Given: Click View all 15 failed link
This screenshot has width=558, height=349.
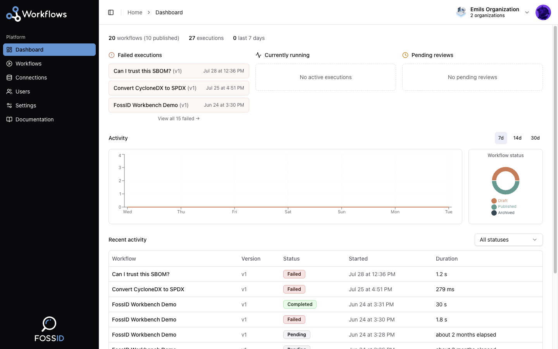Looking at the screenshot, I should coord(179,119).
